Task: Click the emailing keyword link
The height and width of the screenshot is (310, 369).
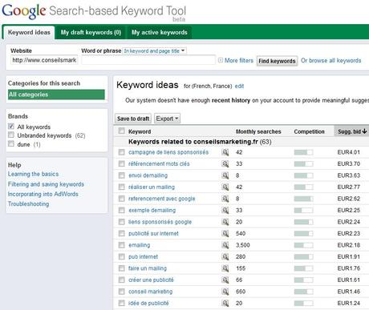Action: pyautogui.click(x=140, y=245)
